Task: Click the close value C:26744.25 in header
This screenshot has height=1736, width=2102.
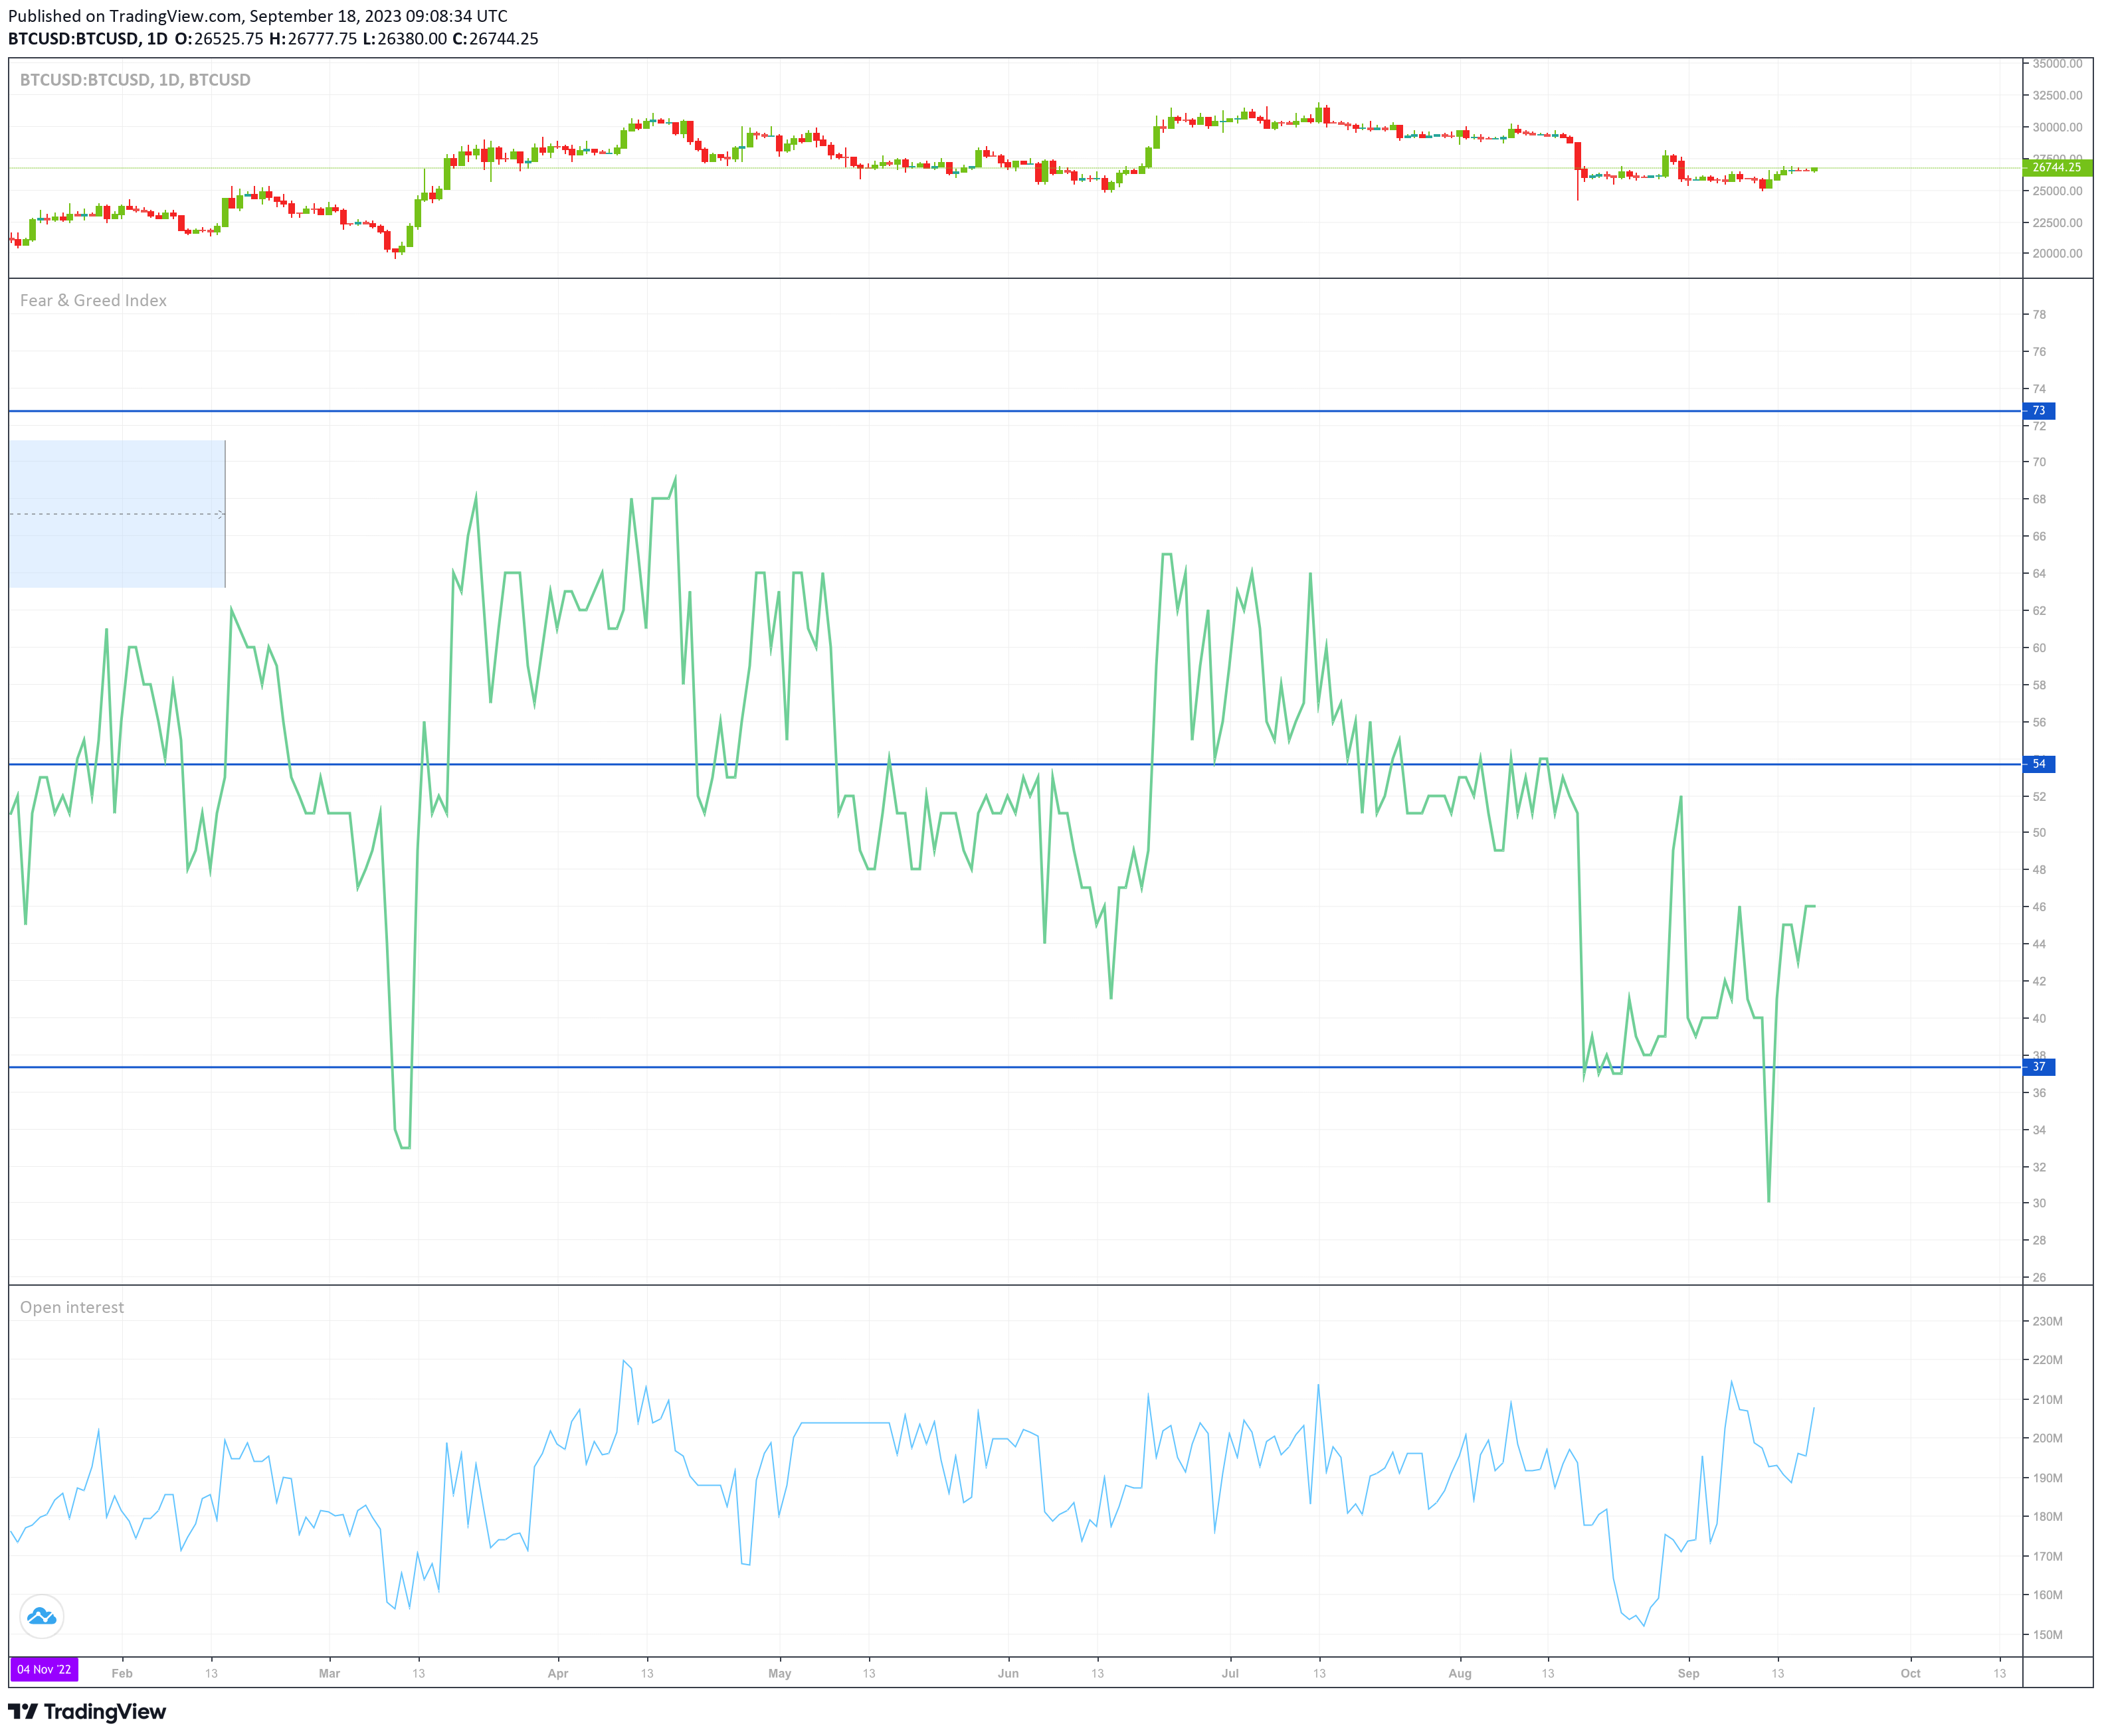Action: (495, 39)
